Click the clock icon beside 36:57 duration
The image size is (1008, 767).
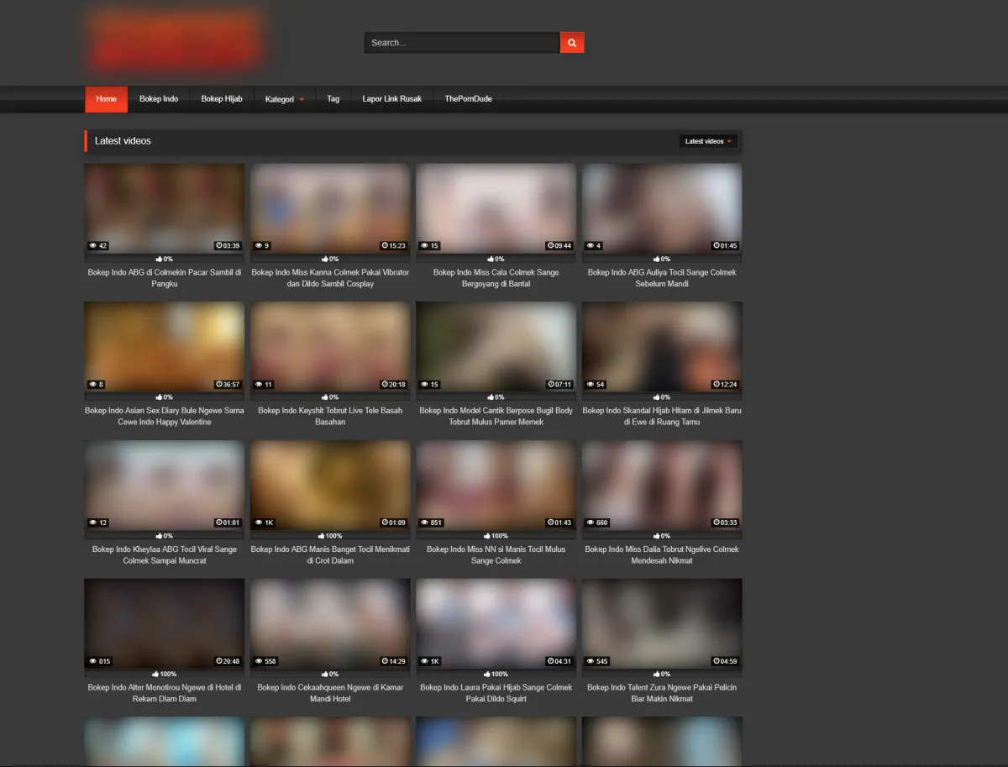pos(218,385)
